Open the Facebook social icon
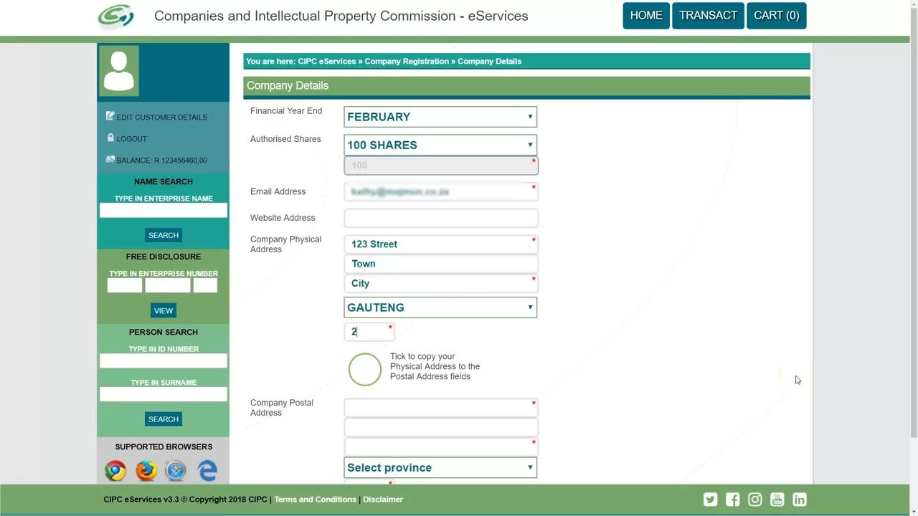This screenshot has width=918, height=516. click(x=732, y=500)
